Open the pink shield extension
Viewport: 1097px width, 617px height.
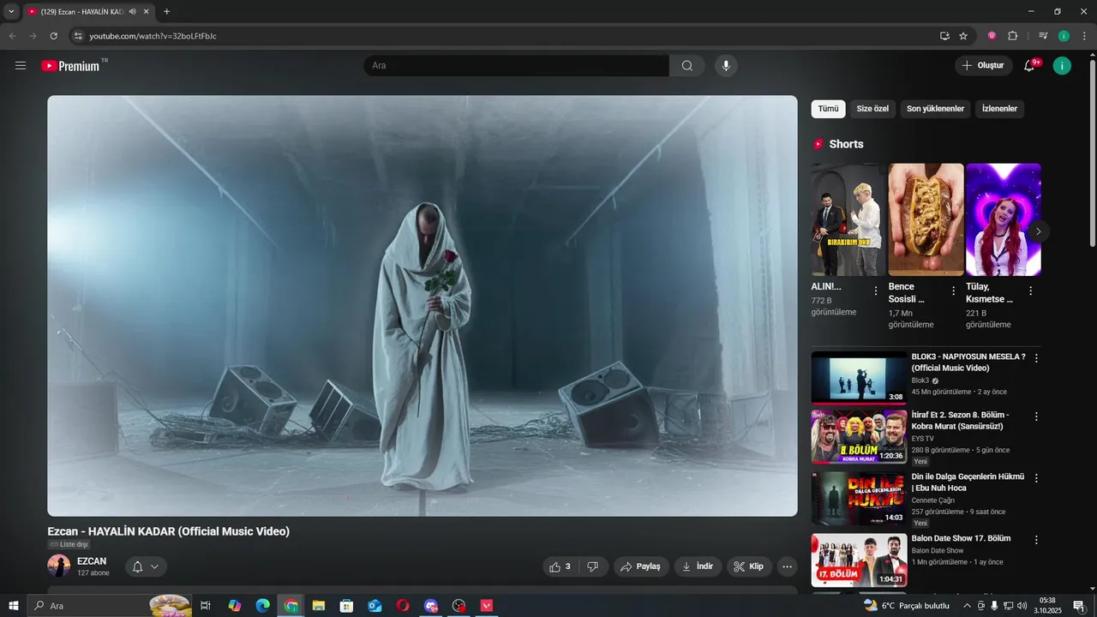point(992,36)
